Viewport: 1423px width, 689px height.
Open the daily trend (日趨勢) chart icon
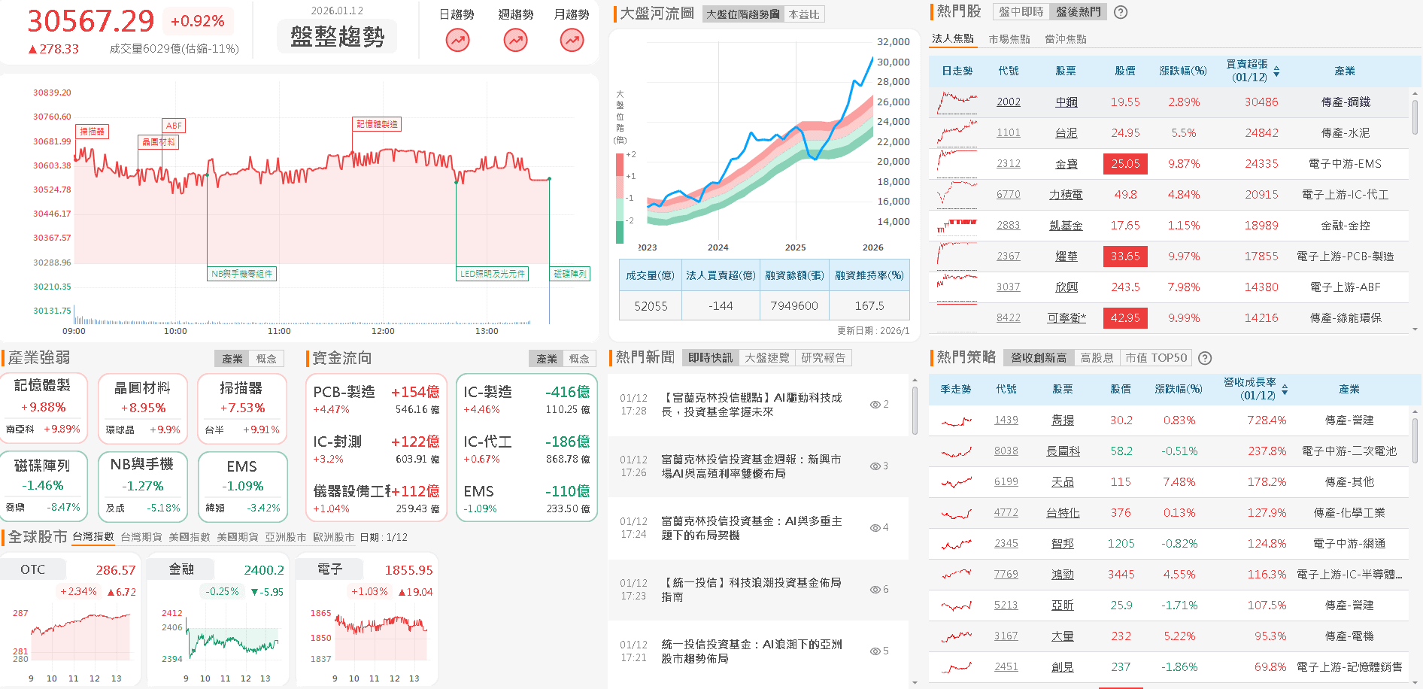(457, 40)
